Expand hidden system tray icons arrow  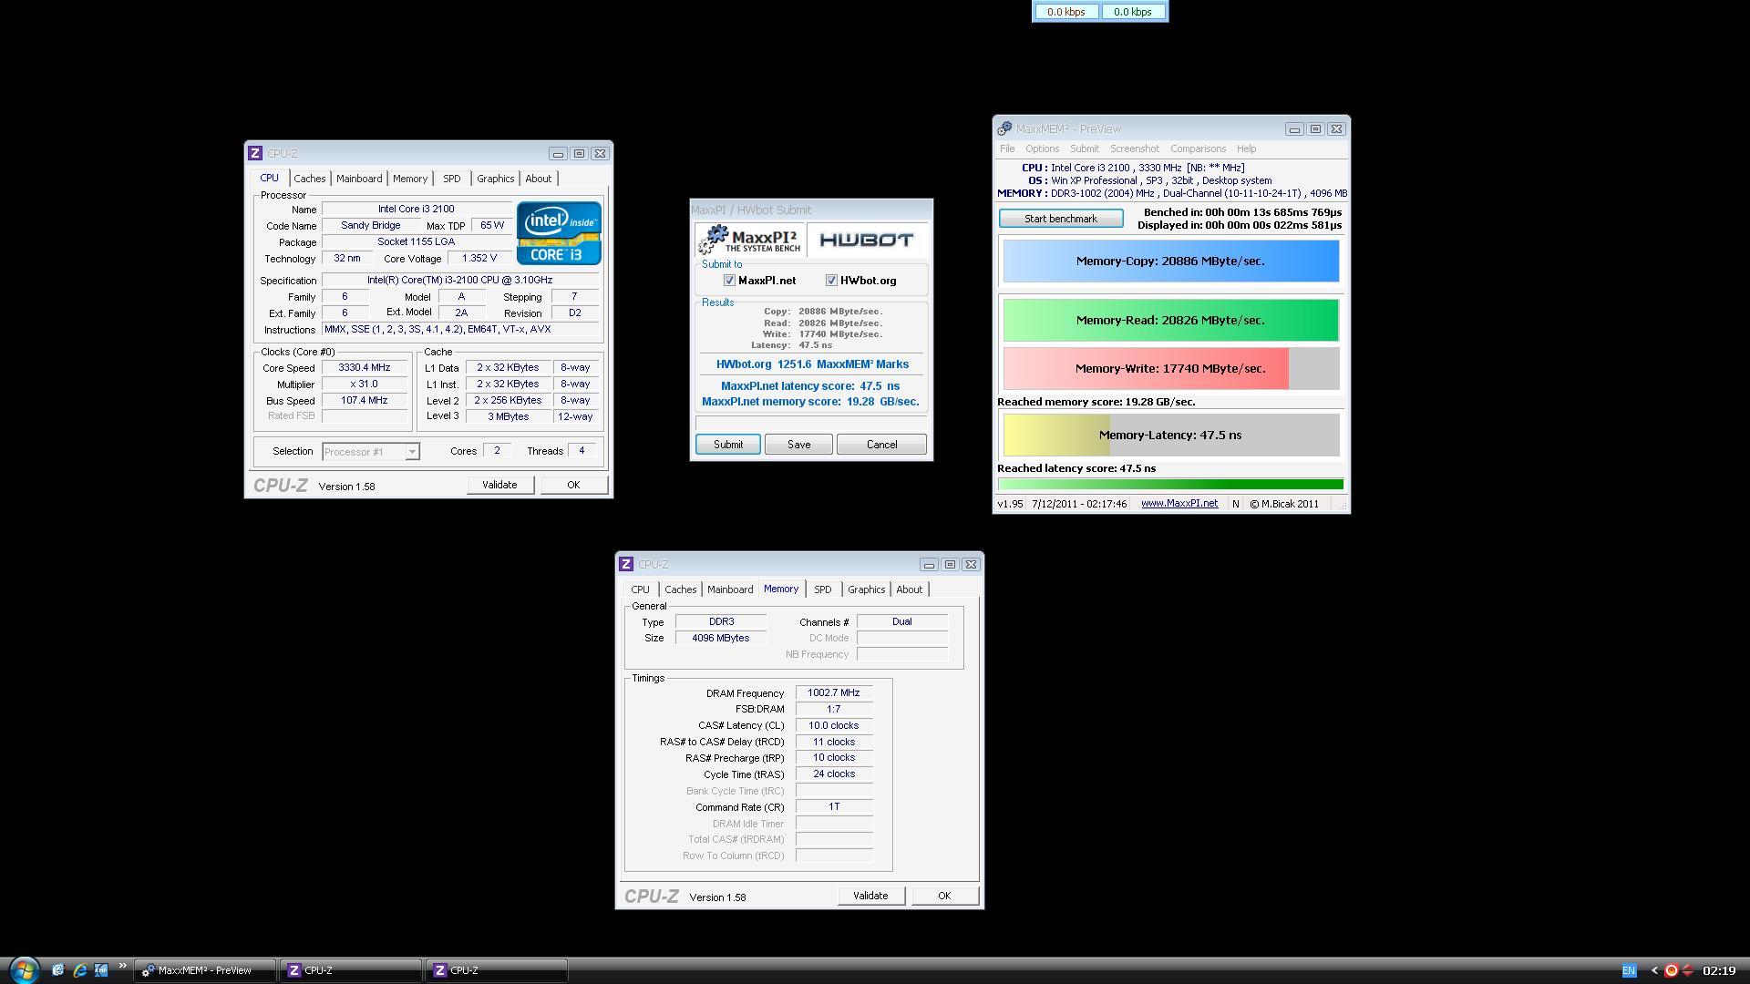coord(1654,970)
